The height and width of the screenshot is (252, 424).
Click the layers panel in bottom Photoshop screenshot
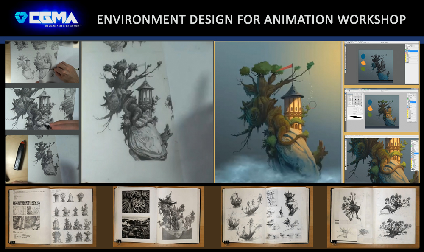(x=415, y=155)
